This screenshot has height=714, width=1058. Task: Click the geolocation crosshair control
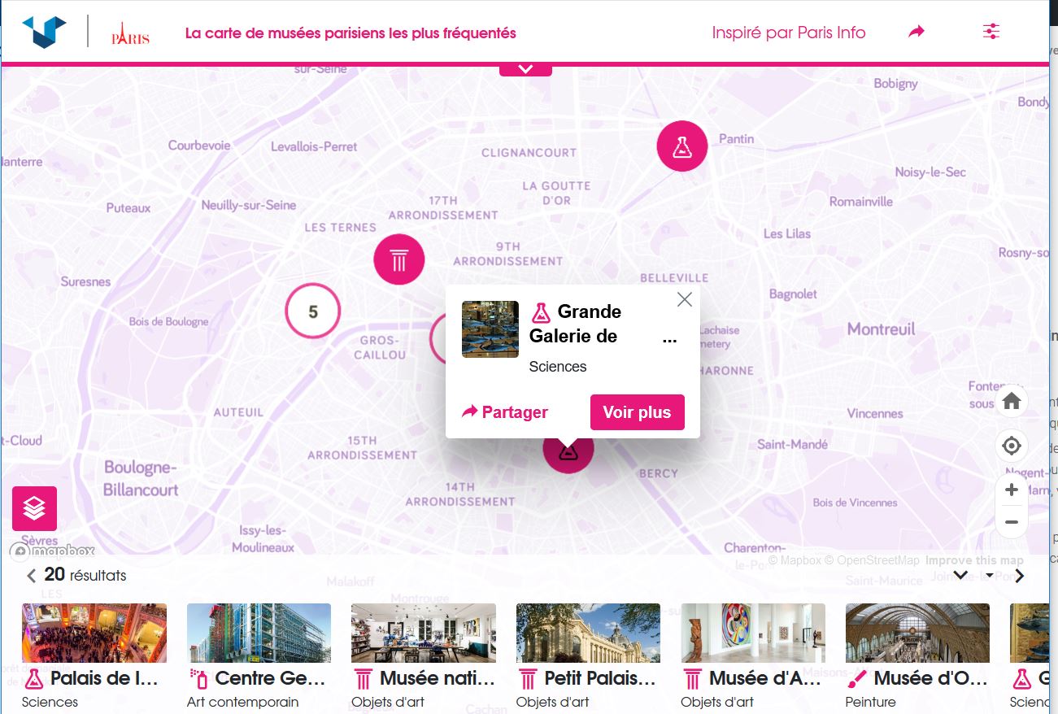[x=1011, y=445]
